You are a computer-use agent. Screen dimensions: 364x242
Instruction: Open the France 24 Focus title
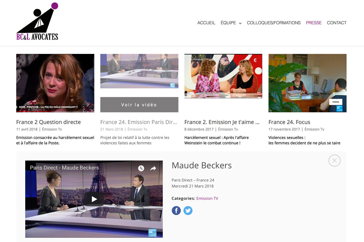(x=289, y=122)
